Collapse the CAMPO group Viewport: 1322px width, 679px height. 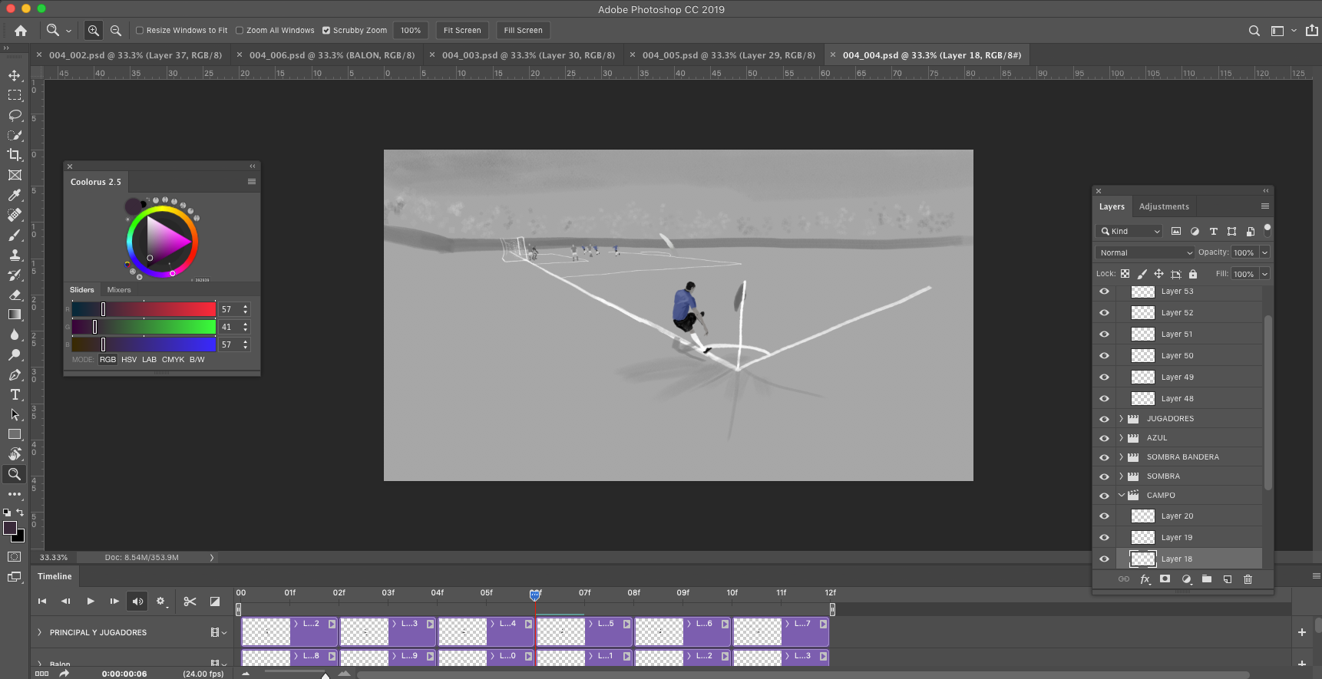pos(1121,496)
